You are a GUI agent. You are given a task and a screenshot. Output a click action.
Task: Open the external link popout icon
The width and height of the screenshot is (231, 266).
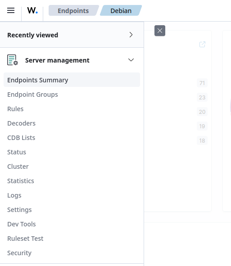point(202,45)
